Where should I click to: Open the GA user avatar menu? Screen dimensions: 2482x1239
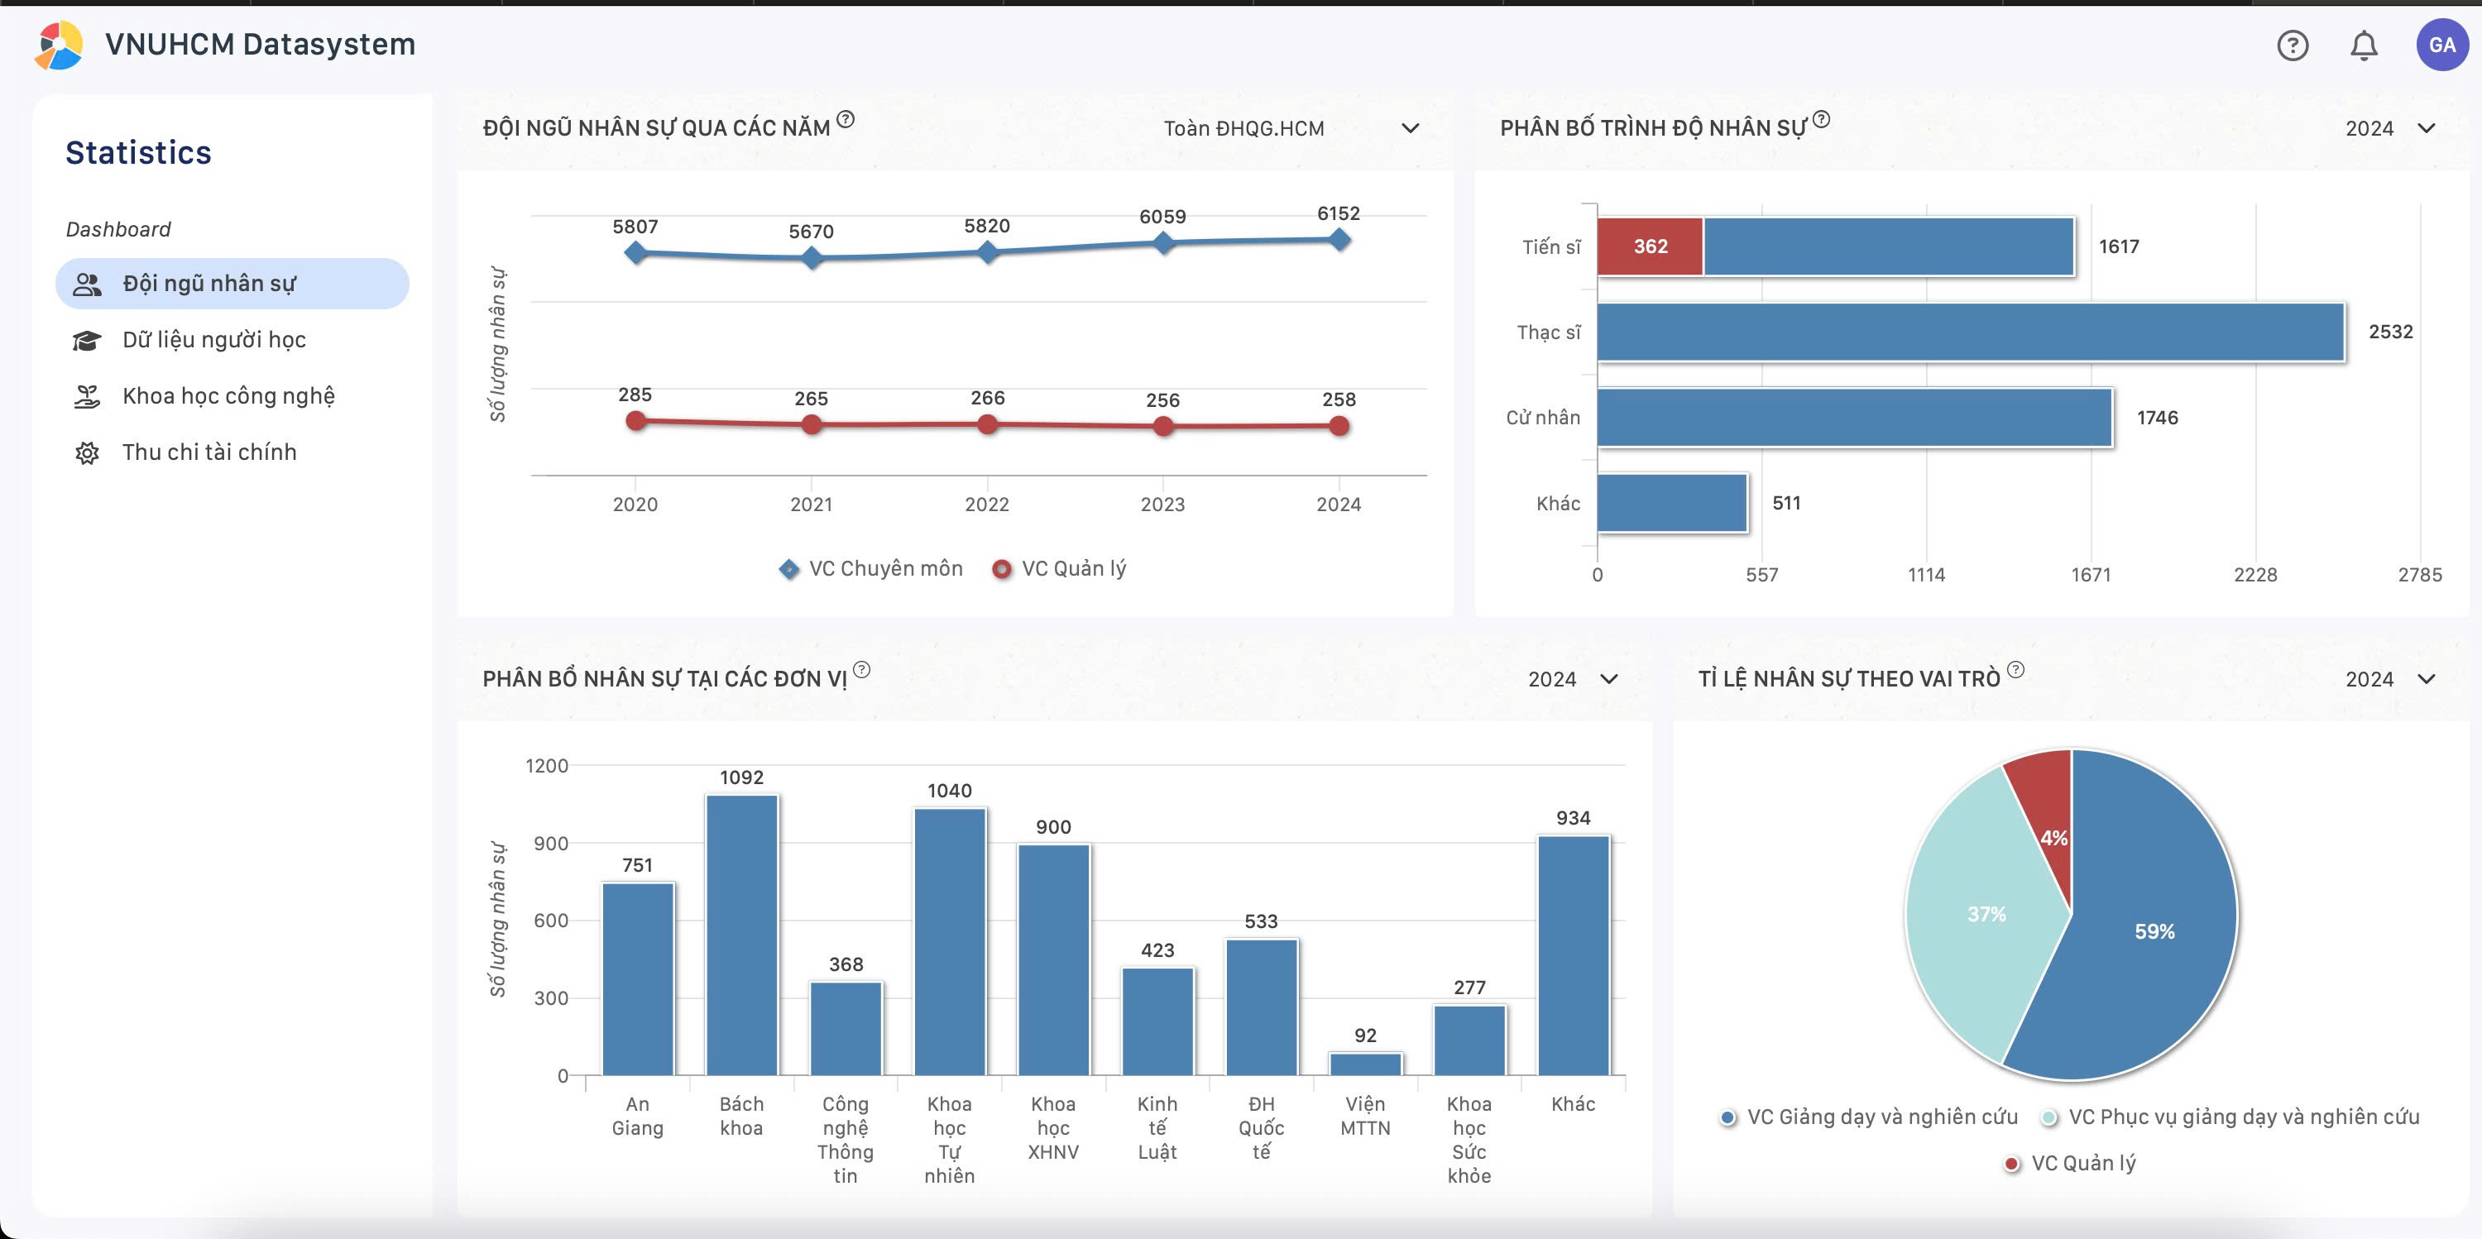(x=2441, y=45)
